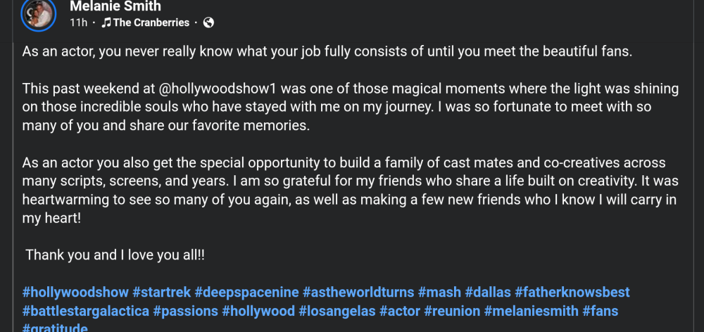The image size is (704, 332).
Task: Open the #hollywoodshow hashtag
Action: (x=75, y=292)
